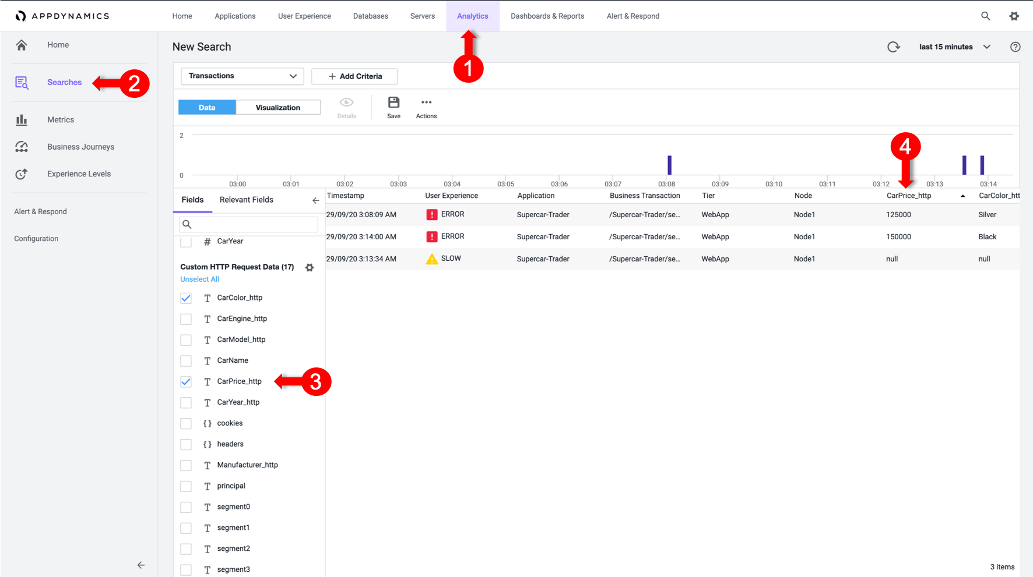Switch to Visualization view
Screen dimensions: 1033x577
pyautogui.click(x=278, y=108)
